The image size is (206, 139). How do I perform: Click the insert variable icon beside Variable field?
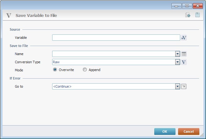[184, 38]
